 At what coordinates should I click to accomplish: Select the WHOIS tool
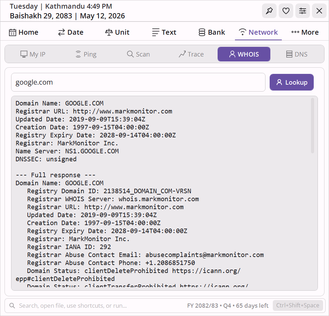(x=244, y=54)
